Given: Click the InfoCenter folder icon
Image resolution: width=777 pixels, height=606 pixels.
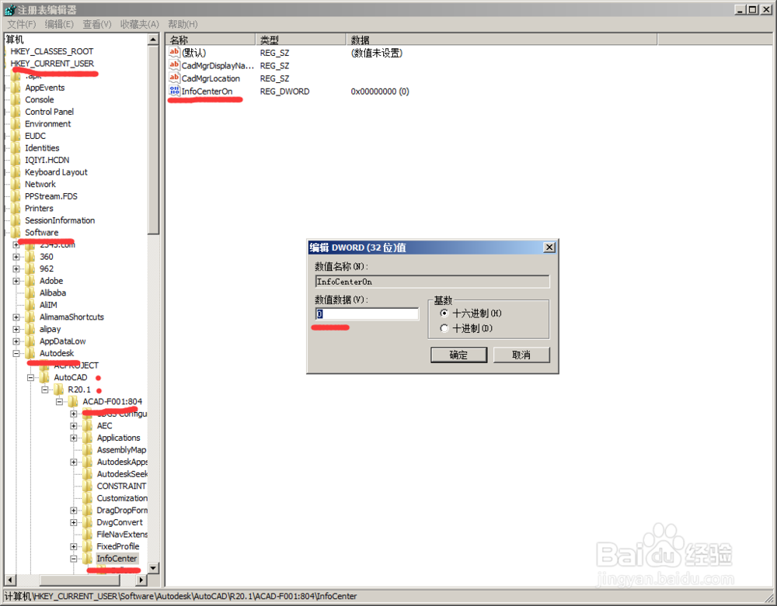Looking at the screenshot, I should (x=88, y=558).
